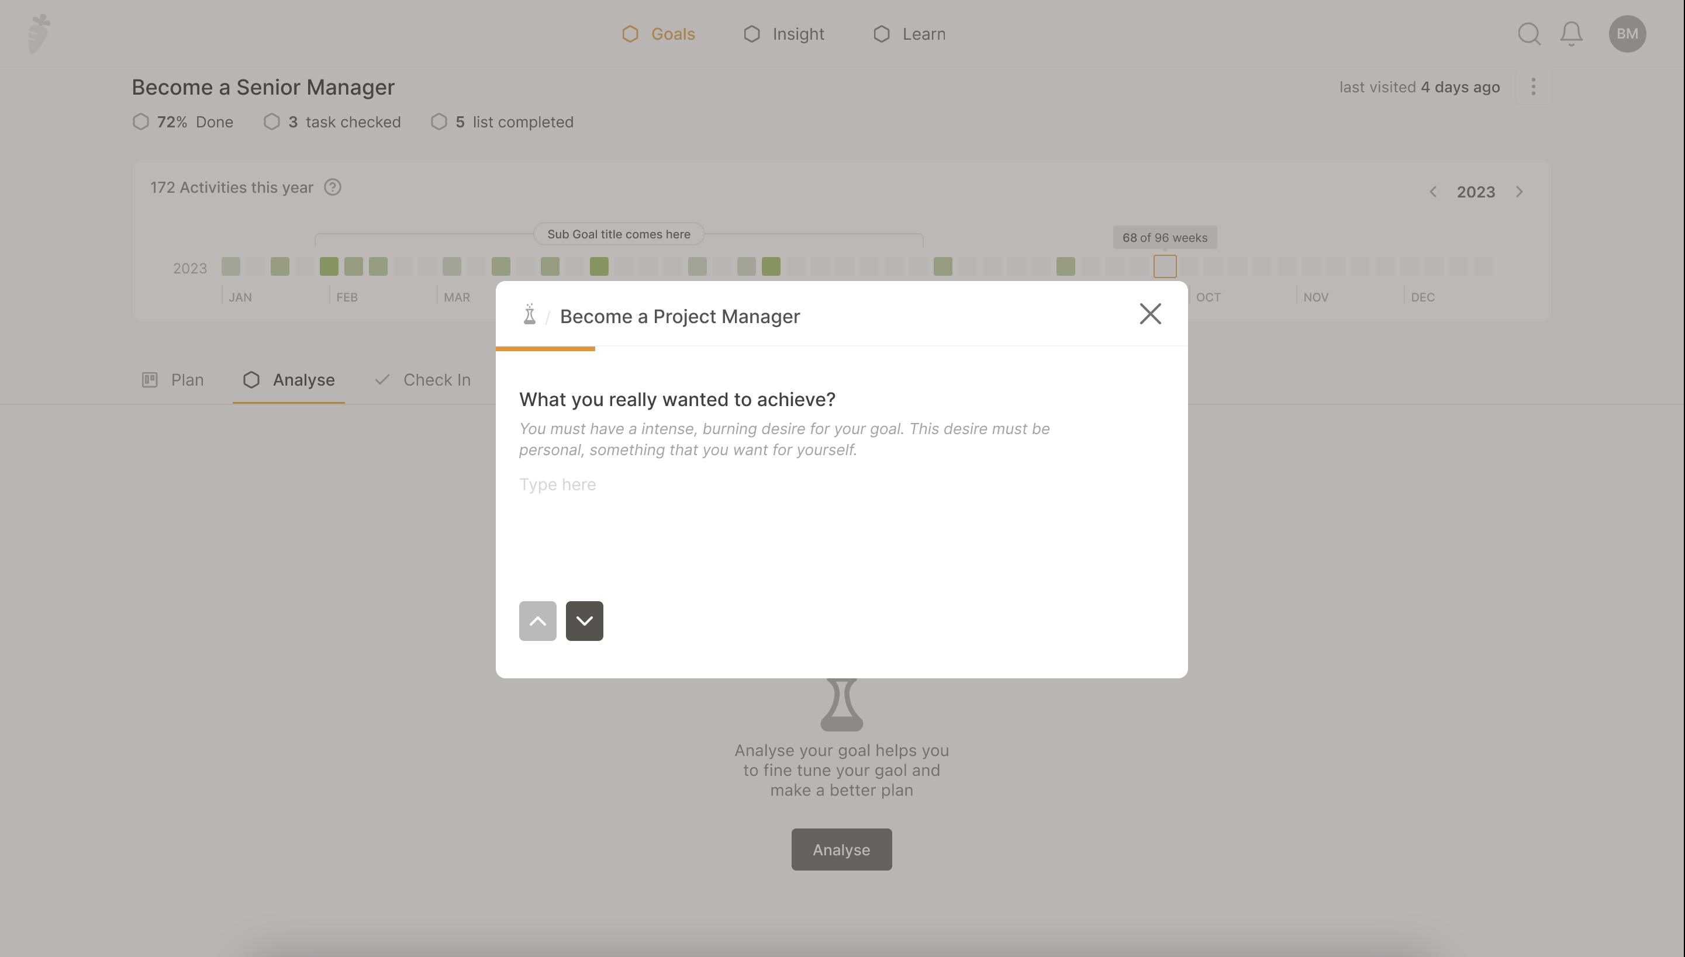1685x957 pixels.
Task: Select the highlighted current week square
Action: tap(1165, 267)
